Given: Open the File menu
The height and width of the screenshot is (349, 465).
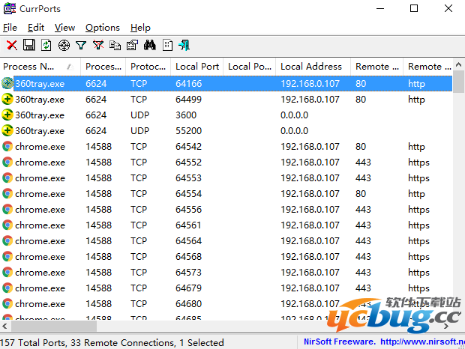Looking at the screenshot, I should [x=10, y=28].
